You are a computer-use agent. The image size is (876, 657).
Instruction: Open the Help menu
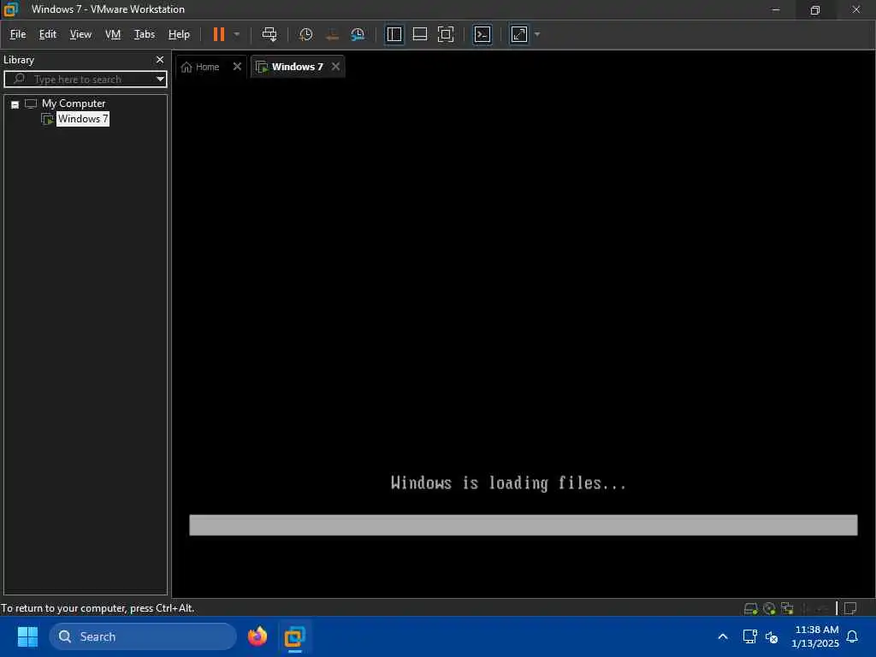coord(179,34)
